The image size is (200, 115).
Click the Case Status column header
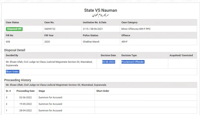12,22
